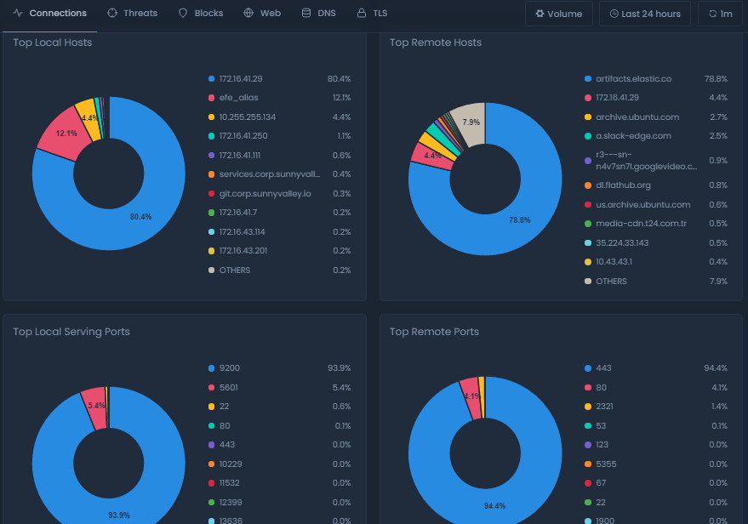Open the Last 24 hours time range selector
The height and width of the screenshot is (524, 748).
[644, 13]
